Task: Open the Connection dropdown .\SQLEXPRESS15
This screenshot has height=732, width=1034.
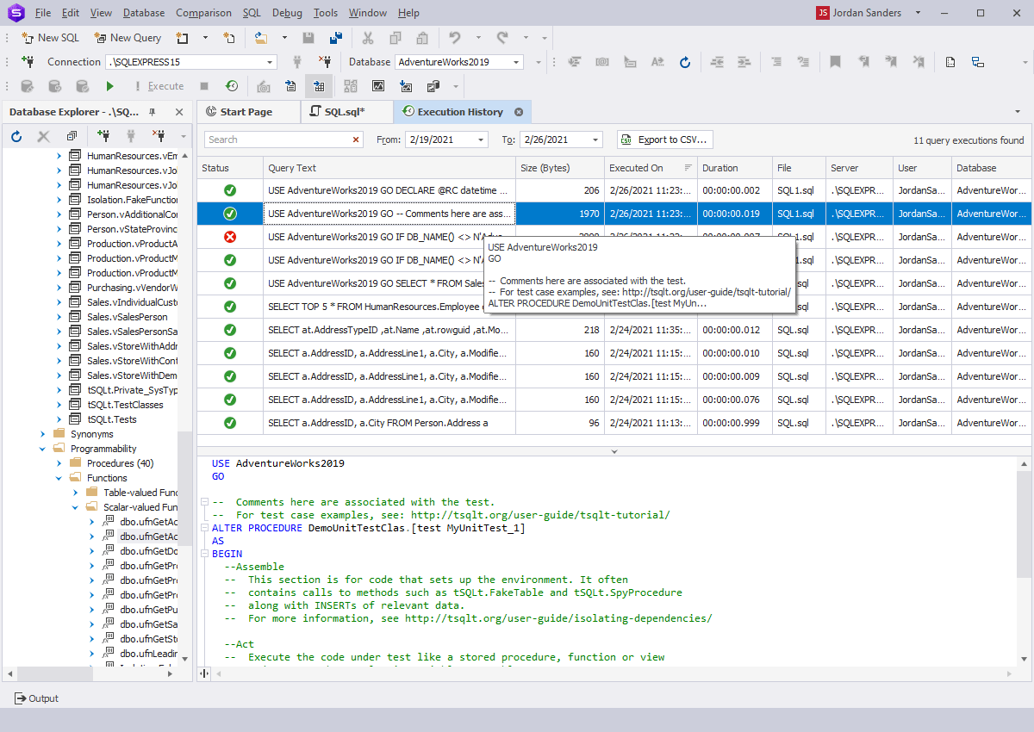Action: pyautogui.click(x=271, y=62)
